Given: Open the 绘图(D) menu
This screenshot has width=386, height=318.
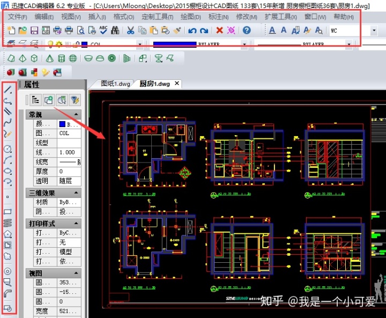Looking at the screenshot, I should coord(191,17).
